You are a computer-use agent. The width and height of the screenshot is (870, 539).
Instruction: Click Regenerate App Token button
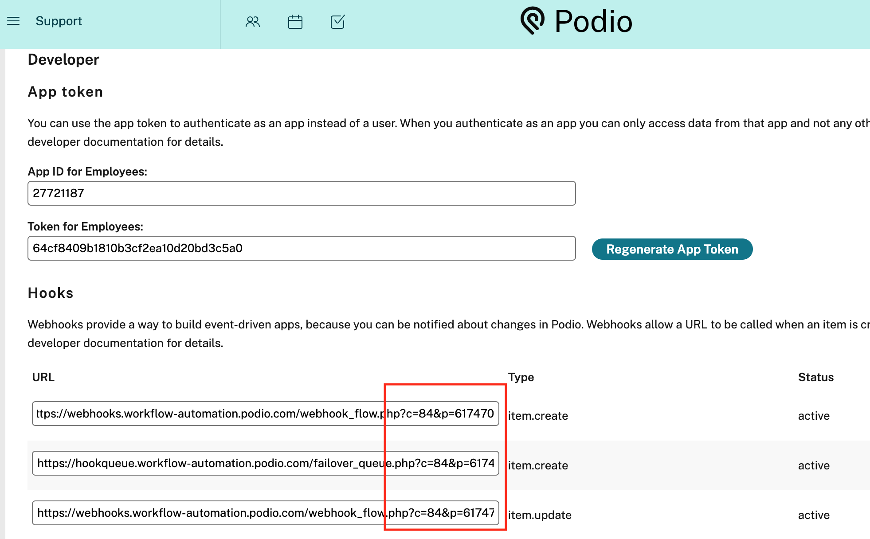[672, 249]
